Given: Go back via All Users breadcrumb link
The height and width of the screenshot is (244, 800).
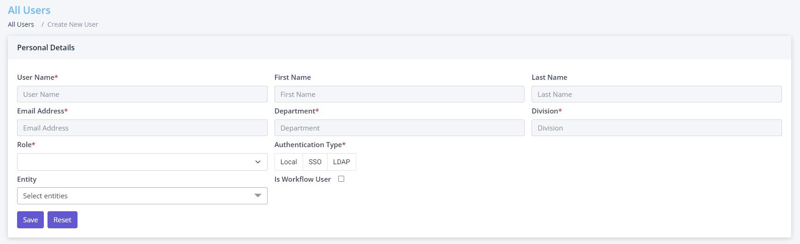Looking at the screenshot, I should (21, 24).
